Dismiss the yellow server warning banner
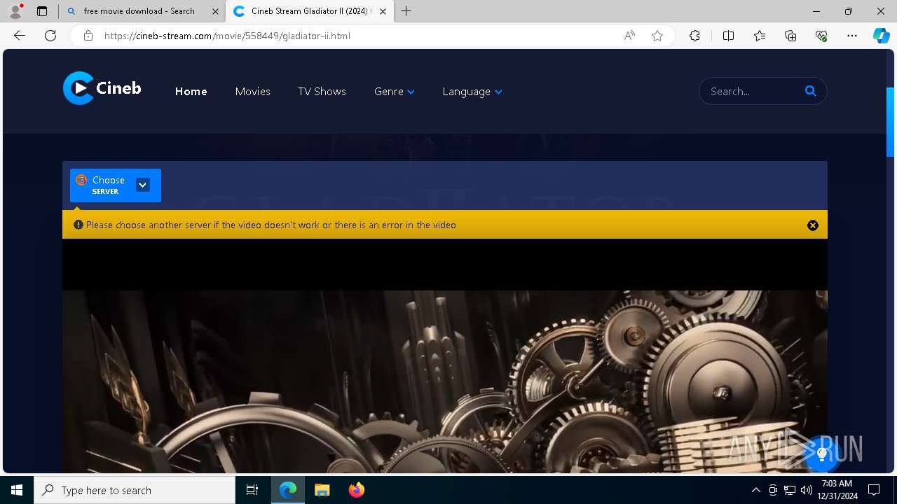 [813, 225]
